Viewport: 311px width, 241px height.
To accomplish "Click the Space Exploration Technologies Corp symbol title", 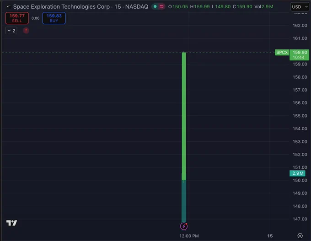I will [61, 7].
